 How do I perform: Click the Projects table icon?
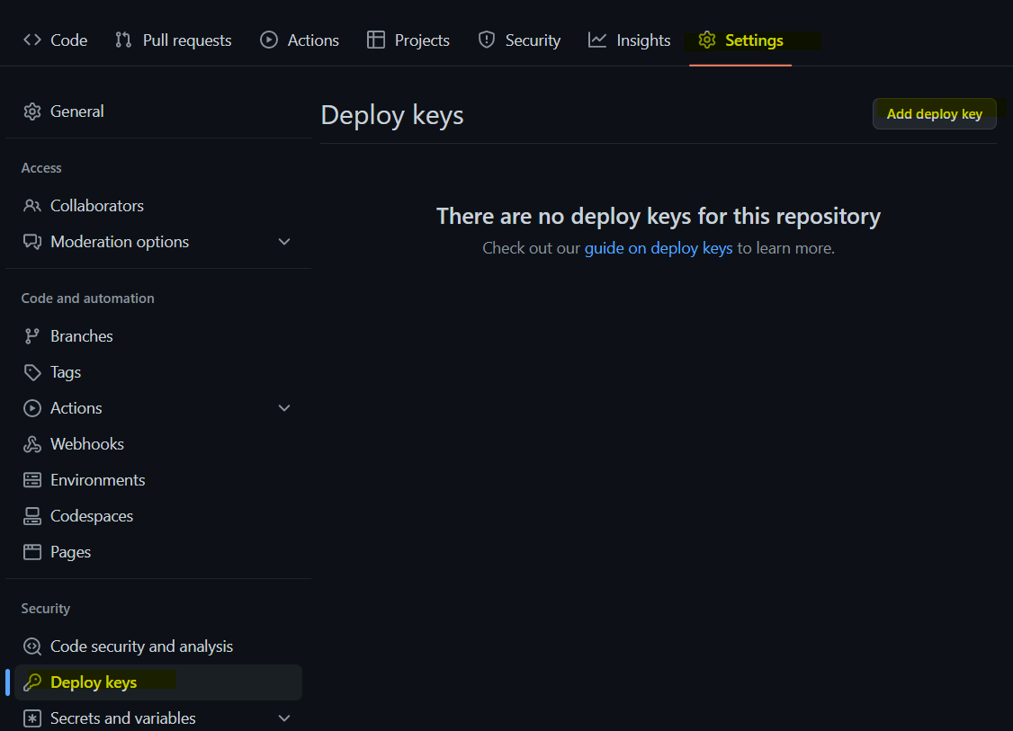coord(376,40)
